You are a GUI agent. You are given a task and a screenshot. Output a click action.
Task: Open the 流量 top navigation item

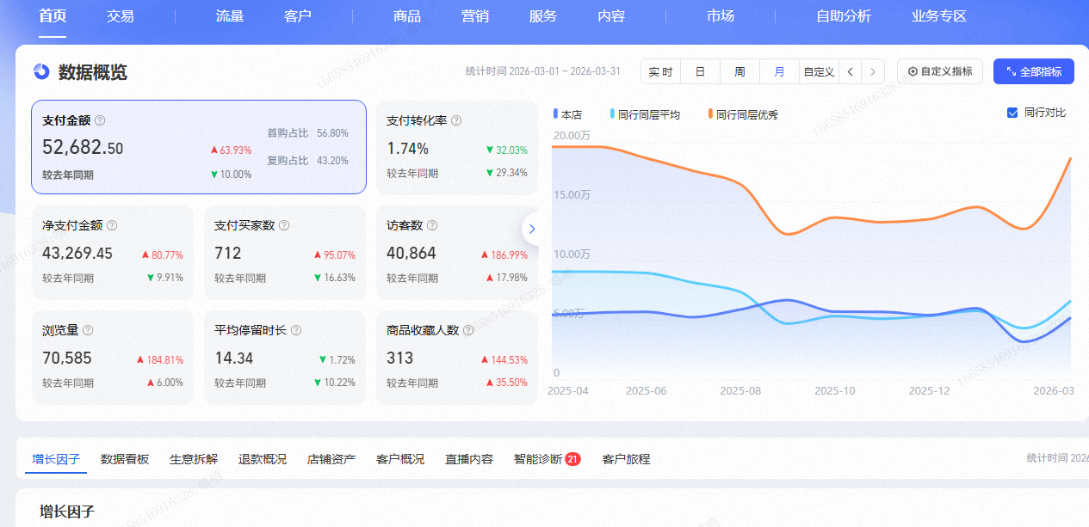pos(230,16)
